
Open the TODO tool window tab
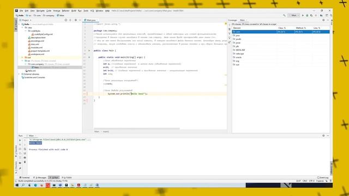coord(67,177)
